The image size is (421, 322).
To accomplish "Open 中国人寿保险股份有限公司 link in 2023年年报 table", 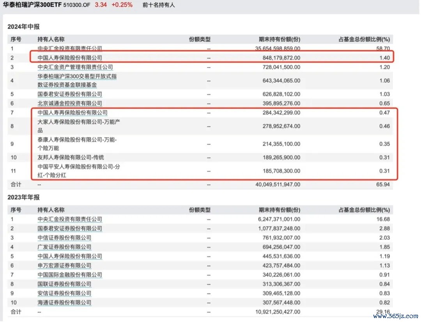I will coord(70,256).
